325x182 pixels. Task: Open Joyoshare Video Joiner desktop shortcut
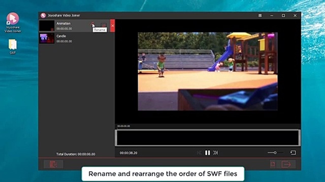coord(13,23)
